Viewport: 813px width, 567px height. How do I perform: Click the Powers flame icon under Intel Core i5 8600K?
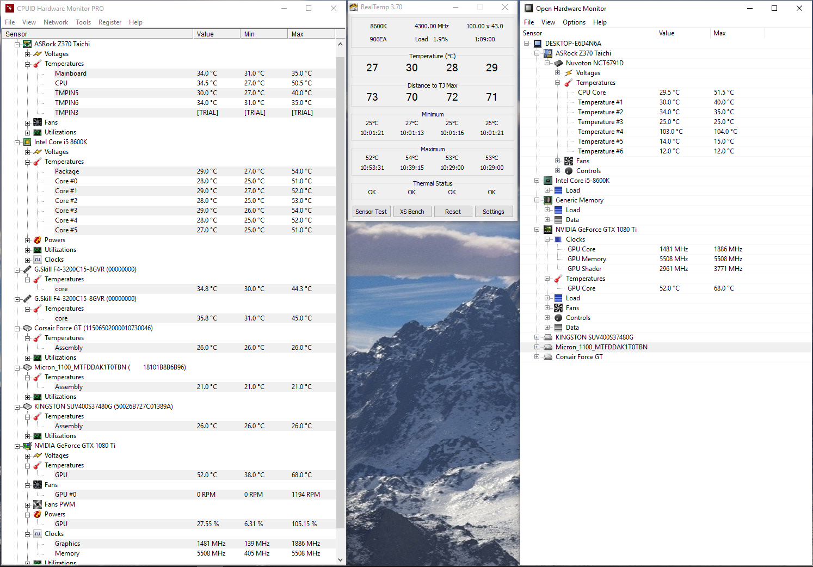(x=38, y=240)
